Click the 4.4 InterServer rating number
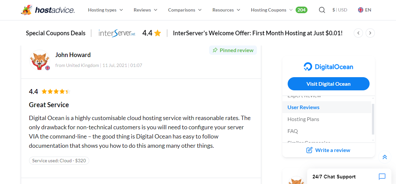This screenshot has width=396, height=184. point(147,33)
